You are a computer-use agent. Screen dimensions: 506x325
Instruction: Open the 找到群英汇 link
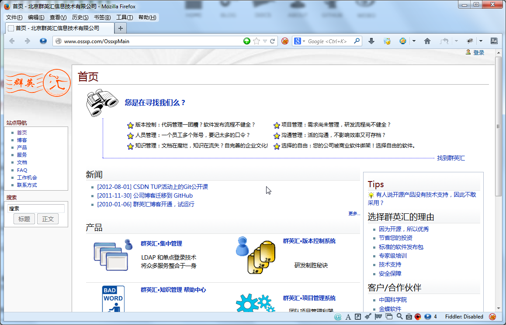451,158
